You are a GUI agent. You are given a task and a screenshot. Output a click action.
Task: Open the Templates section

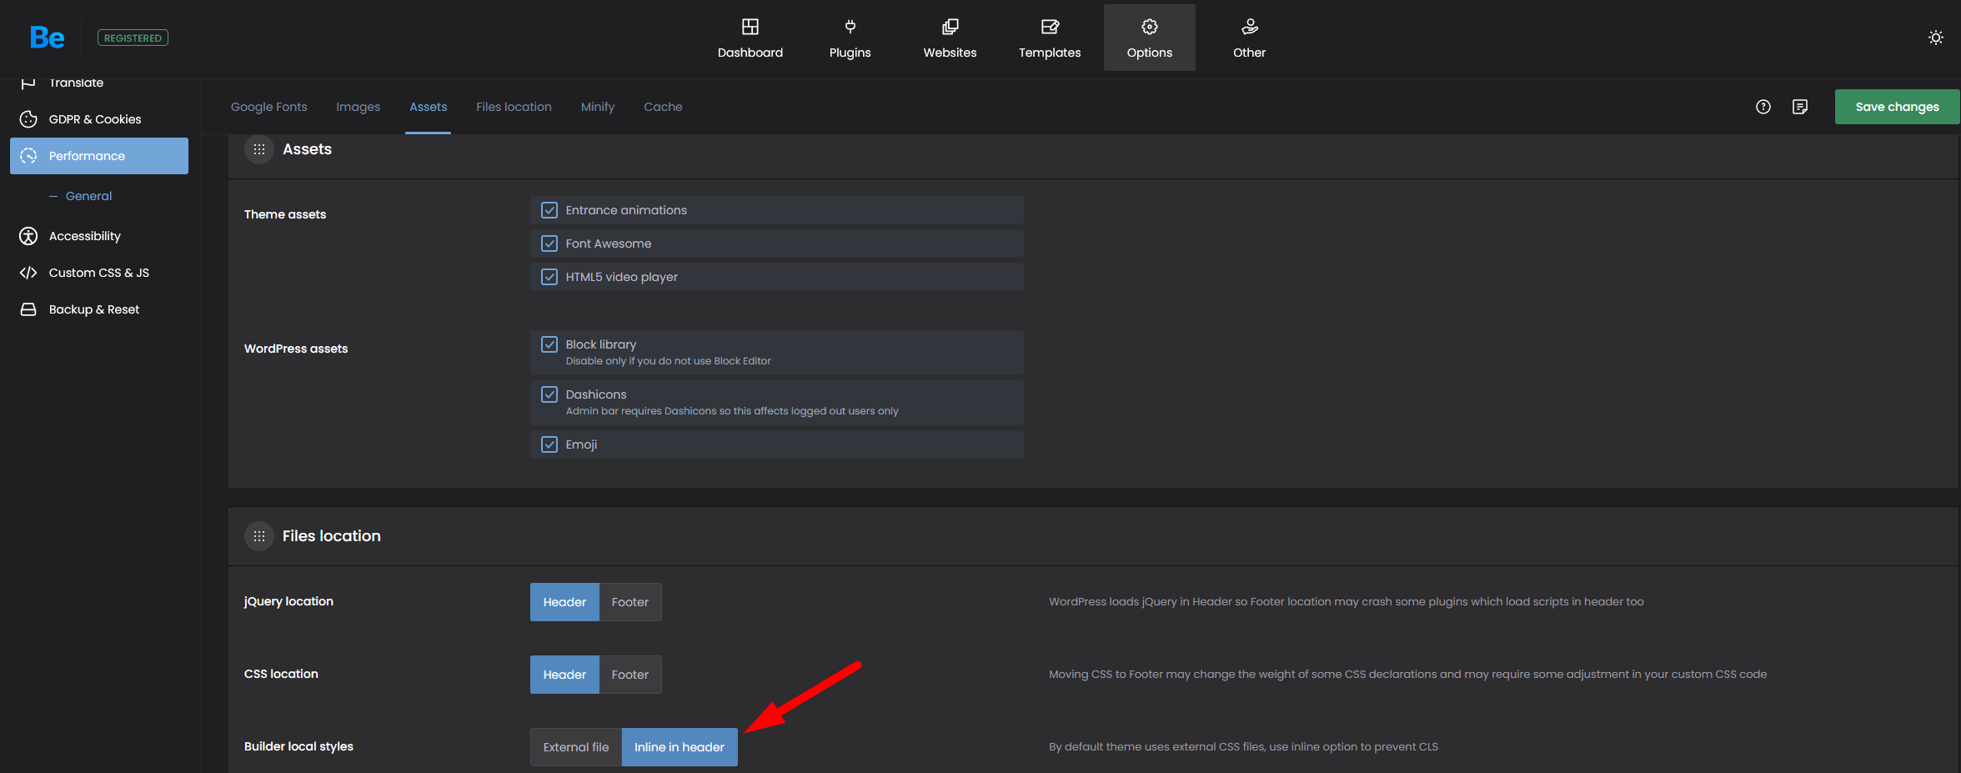pos(1050,38)
